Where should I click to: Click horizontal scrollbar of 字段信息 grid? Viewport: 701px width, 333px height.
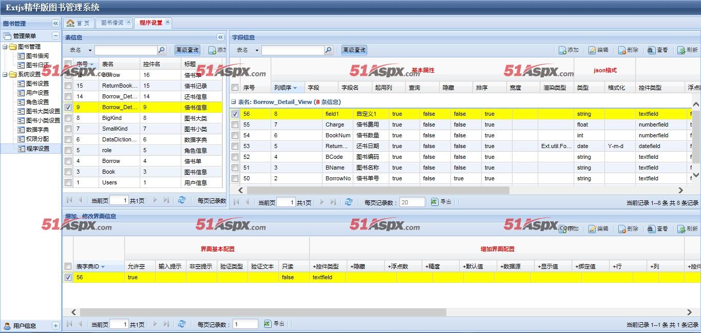[377, 190]
